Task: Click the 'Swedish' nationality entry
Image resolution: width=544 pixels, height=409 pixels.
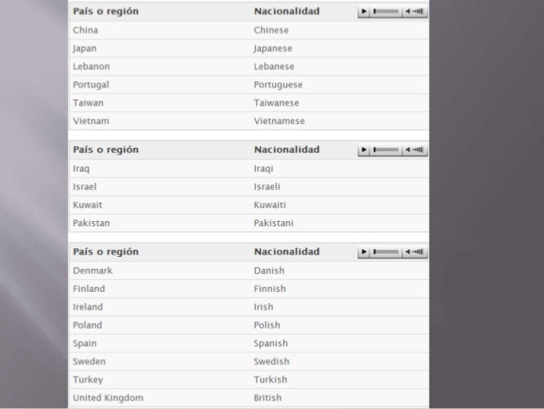Action: point(271,362)
